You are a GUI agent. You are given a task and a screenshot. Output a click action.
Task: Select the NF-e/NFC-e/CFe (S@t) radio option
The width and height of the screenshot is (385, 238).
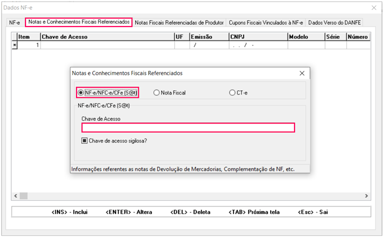point(81,92)
